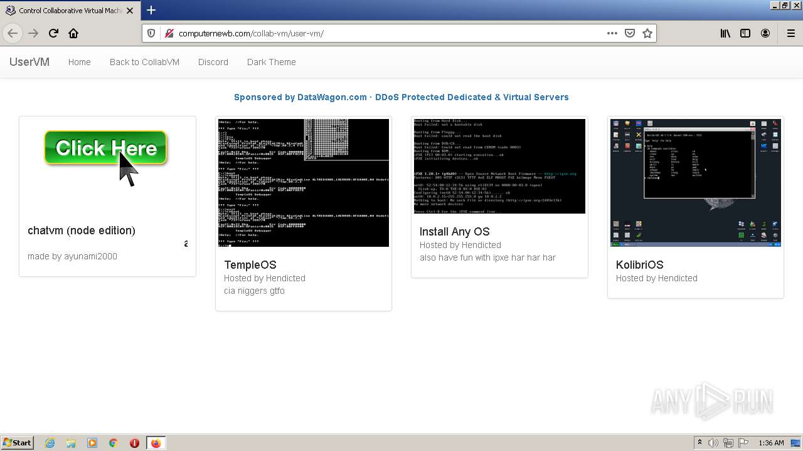Screen dimensions: 803x451
Task: Launch Chrome from taskbar
Action: pos(113,443)
